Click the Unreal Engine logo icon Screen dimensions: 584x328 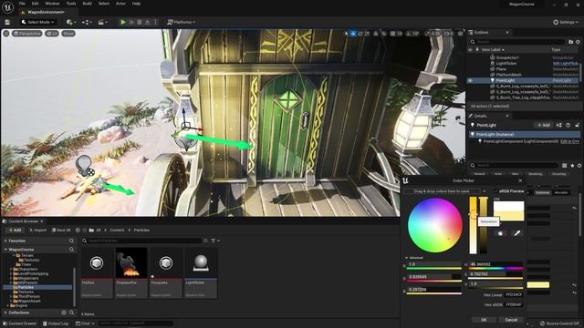tap(7, 6)
